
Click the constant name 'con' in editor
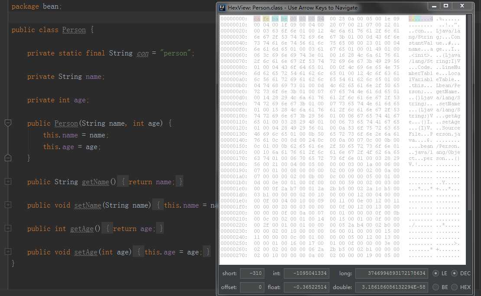tap(143, 53)
